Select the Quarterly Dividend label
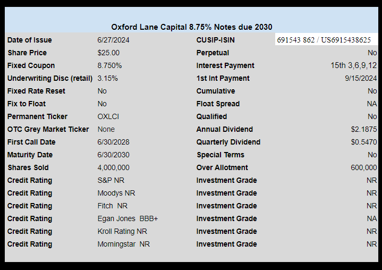Screen dimensions: 382x270 (x=228, y=142)
